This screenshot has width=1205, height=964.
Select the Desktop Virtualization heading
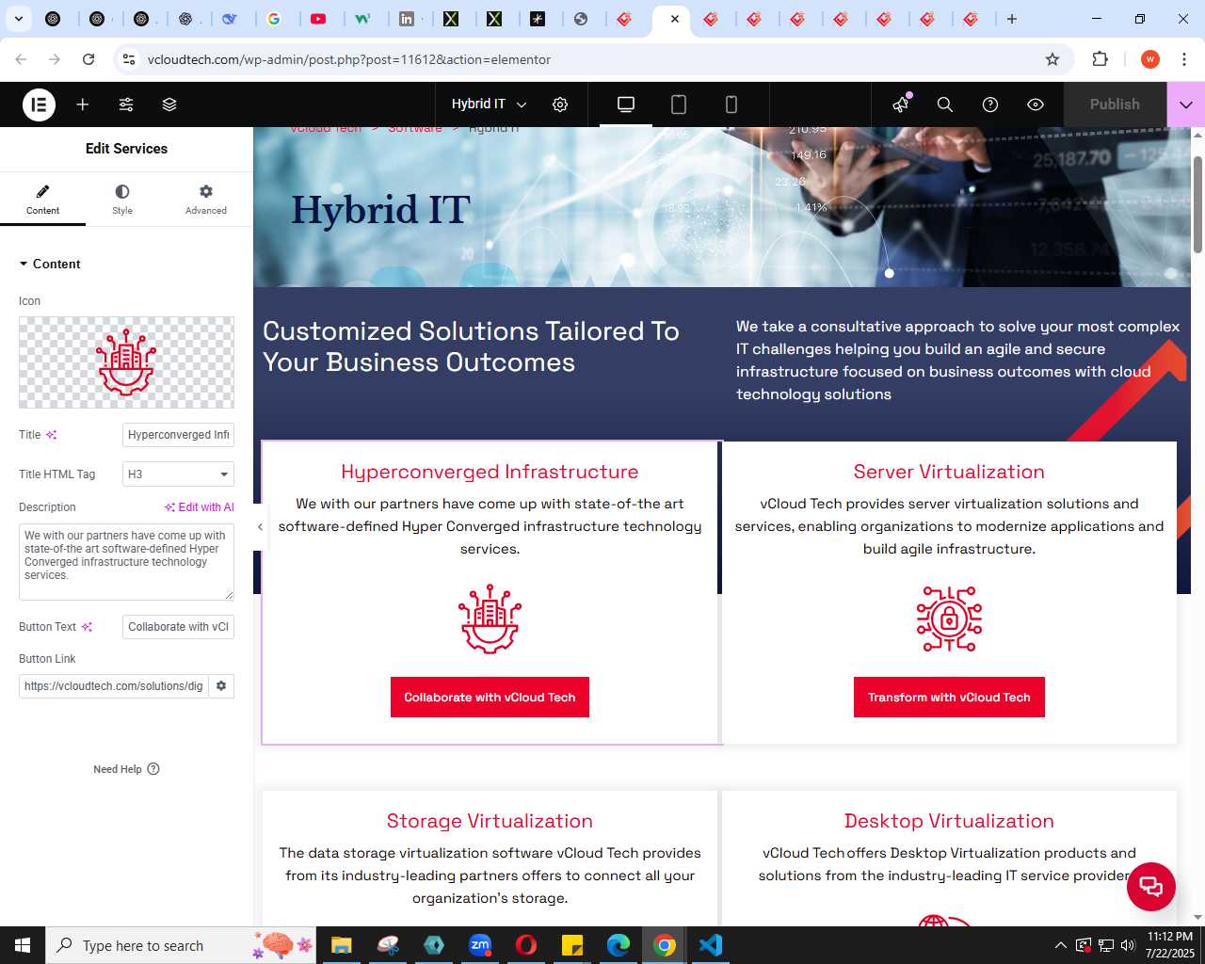point(949,821)
